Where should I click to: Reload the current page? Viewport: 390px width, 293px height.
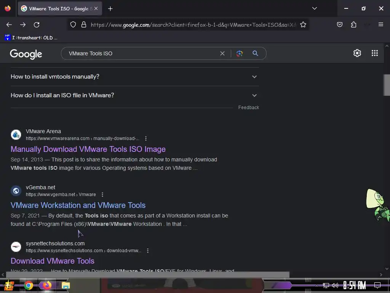click(x=37, y=25)
